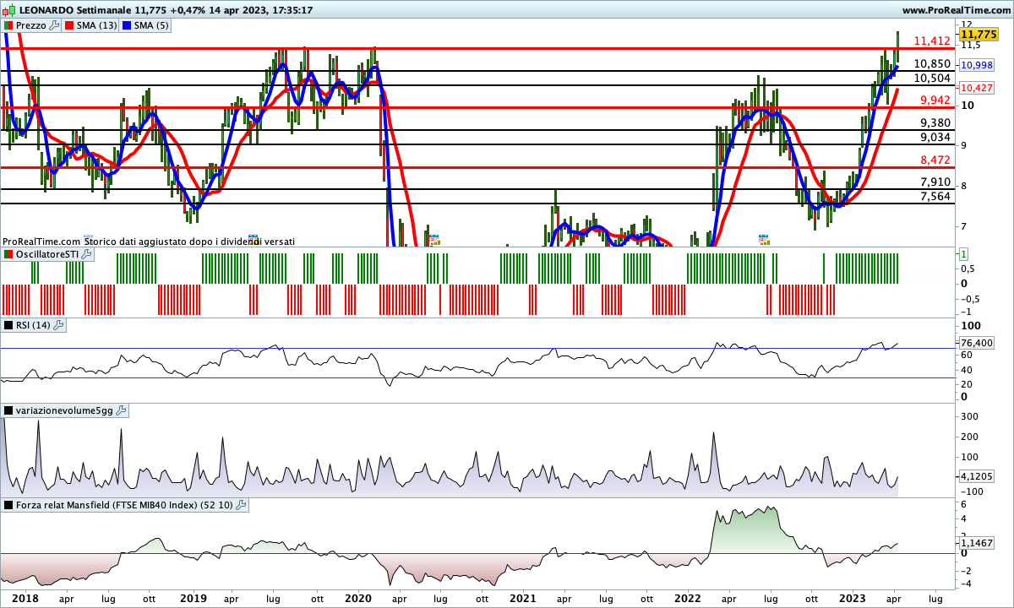Click the www.ProRealTime.com link
Screen dimensions: 1014x608
pos(956,10)
